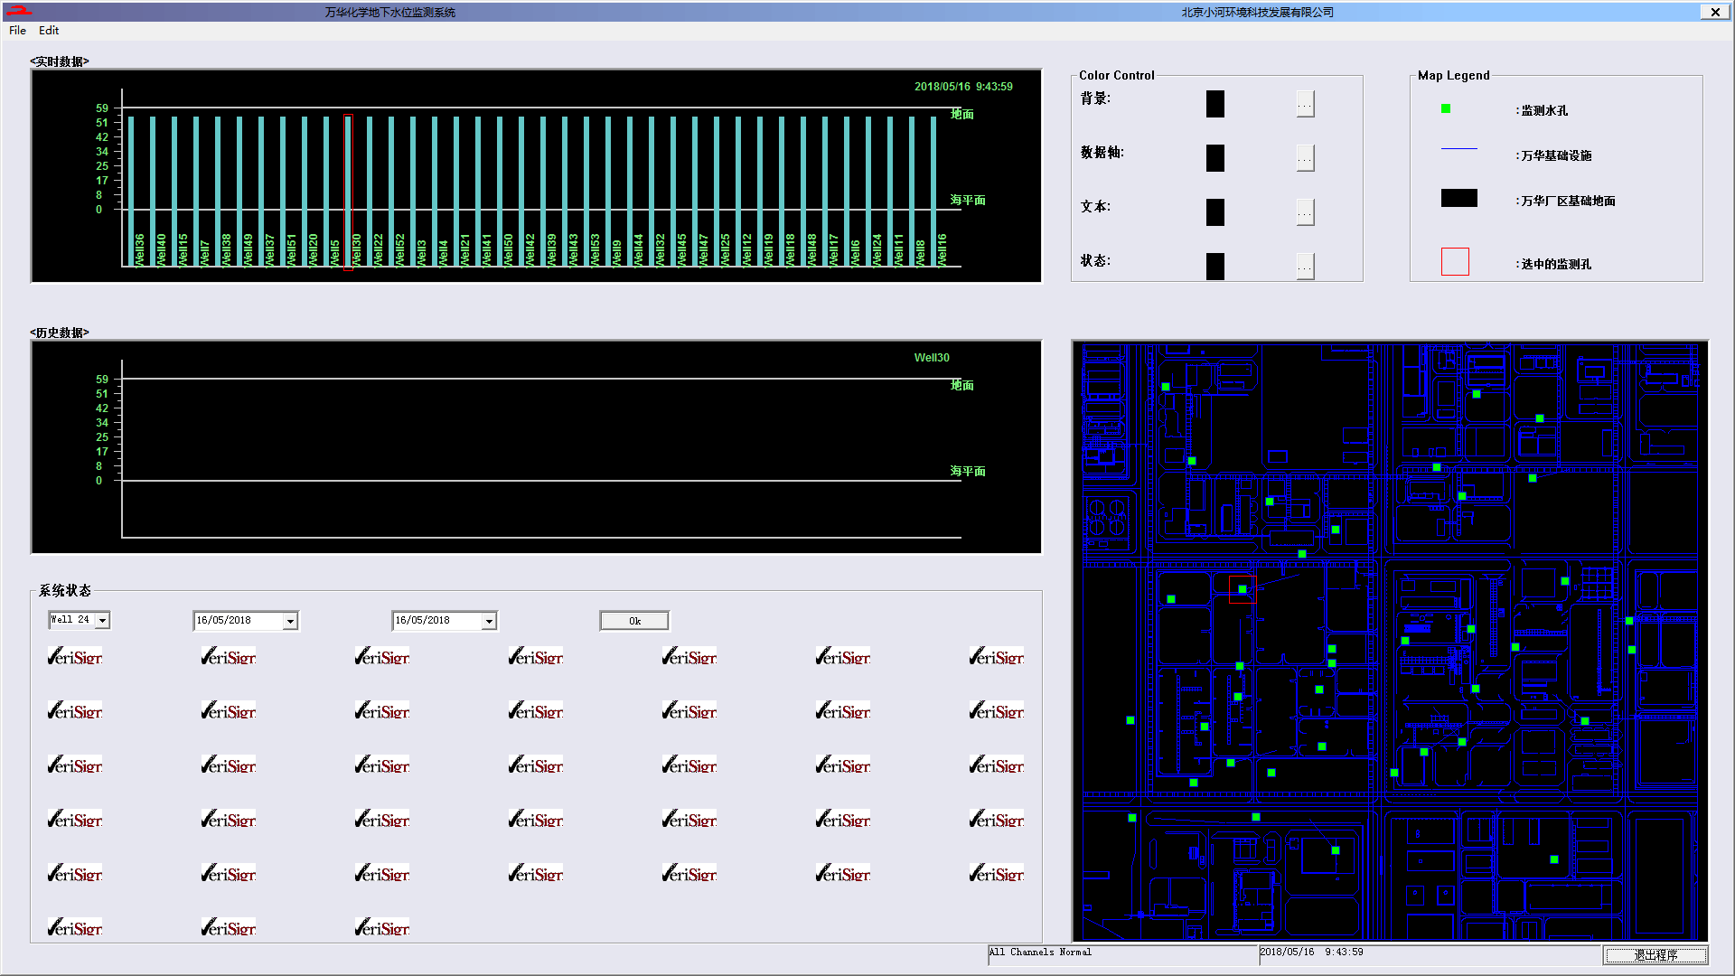Click the Well40 label in realtime chart

162,249
